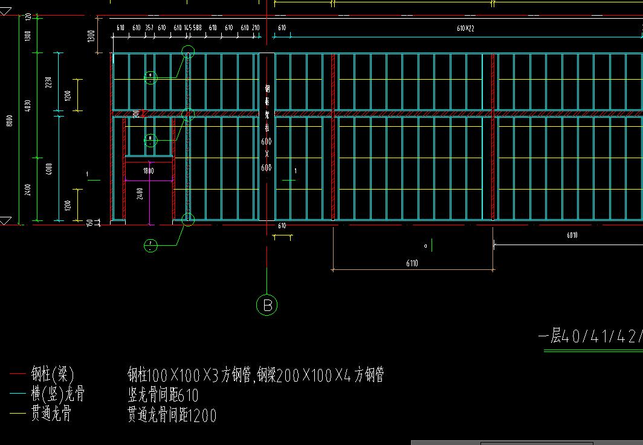The height and width of the screenshot is (445, 643).
Task: Select the drawing title 一层40/41/42
Action: 589,336
